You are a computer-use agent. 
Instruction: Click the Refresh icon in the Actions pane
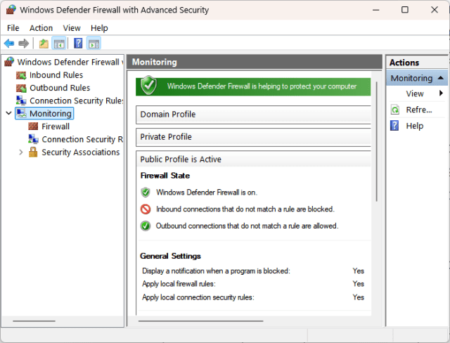(x=395, y=110)
